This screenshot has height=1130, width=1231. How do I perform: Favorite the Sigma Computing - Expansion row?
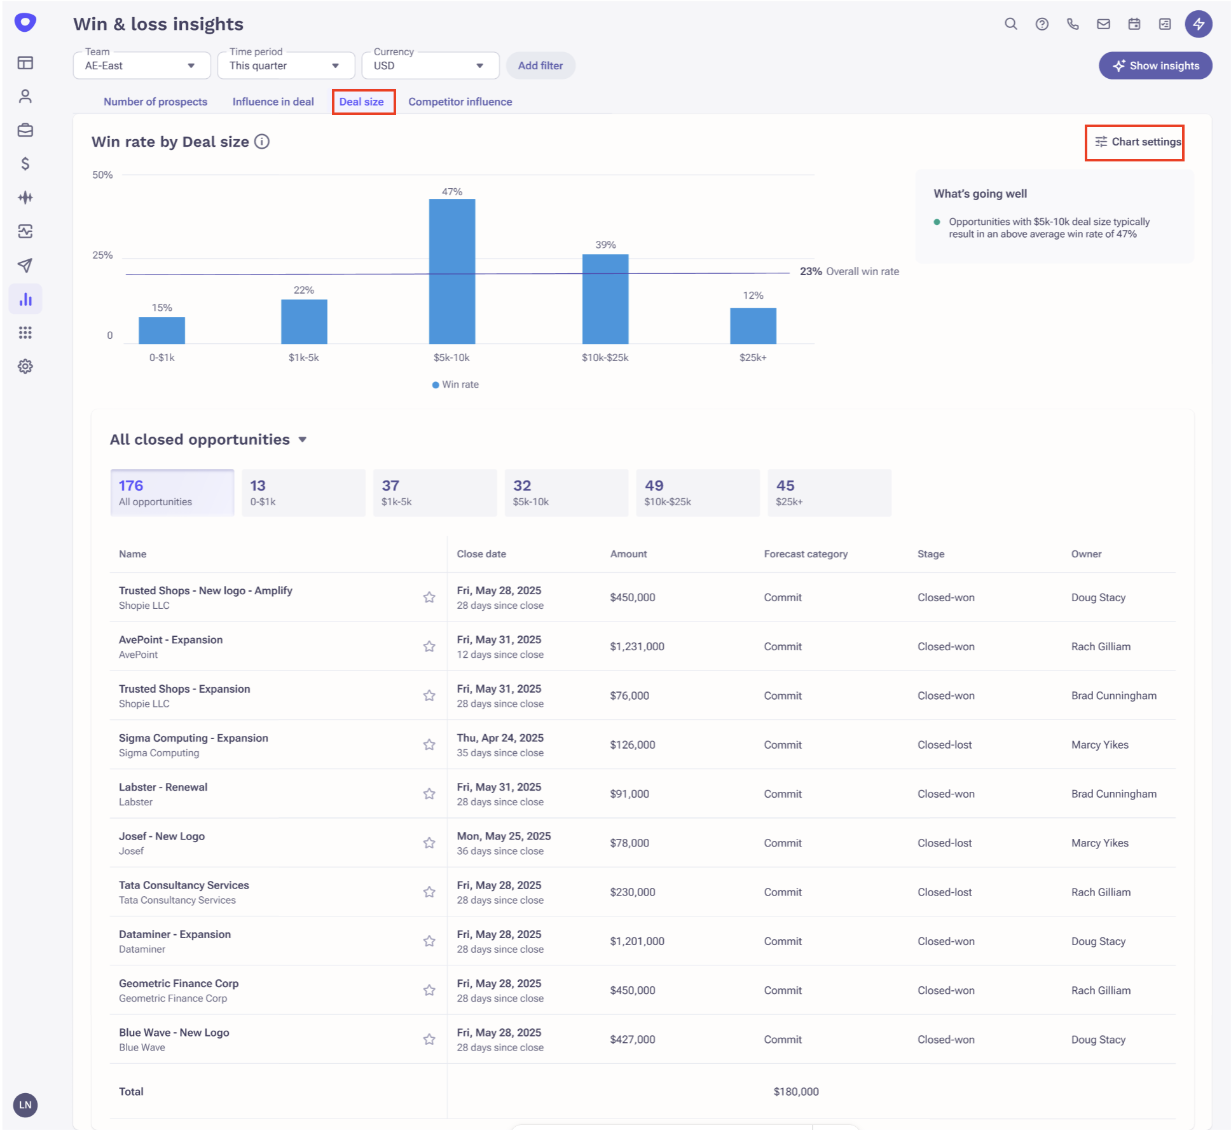click(x=429, y=745)
